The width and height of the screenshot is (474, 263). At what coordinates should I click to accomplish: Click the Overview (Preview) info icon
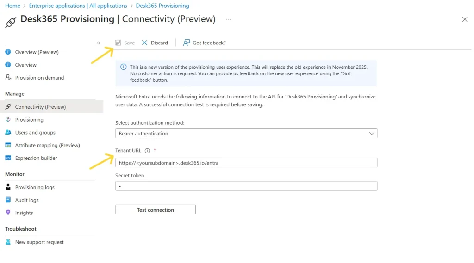[8, 52]
